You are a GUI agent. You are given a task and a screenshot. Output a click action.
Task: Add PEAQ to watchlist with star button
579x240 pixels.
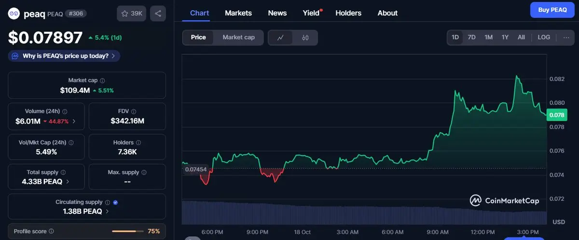[131, 14]
